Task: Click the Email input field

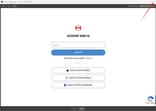Action: pos(78,45)
